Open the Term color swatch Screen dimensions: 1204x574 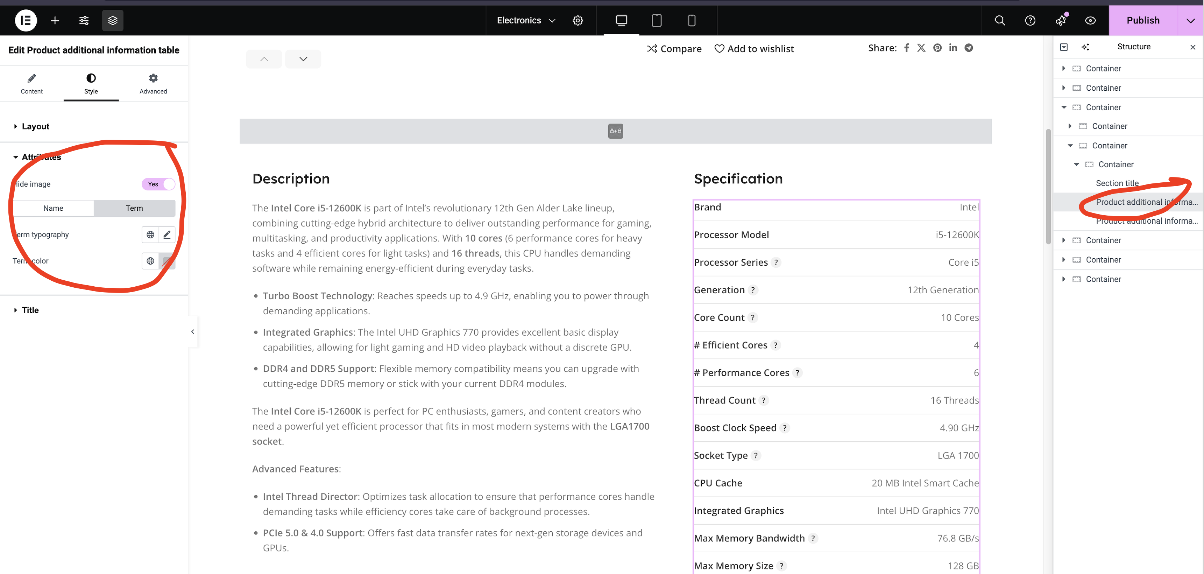[167, 260]
